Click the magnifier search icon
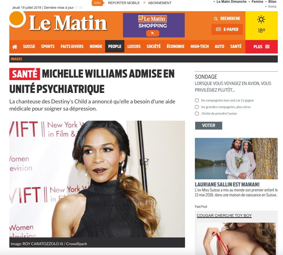This screenshot has height=255, width=283. (216, 19)
